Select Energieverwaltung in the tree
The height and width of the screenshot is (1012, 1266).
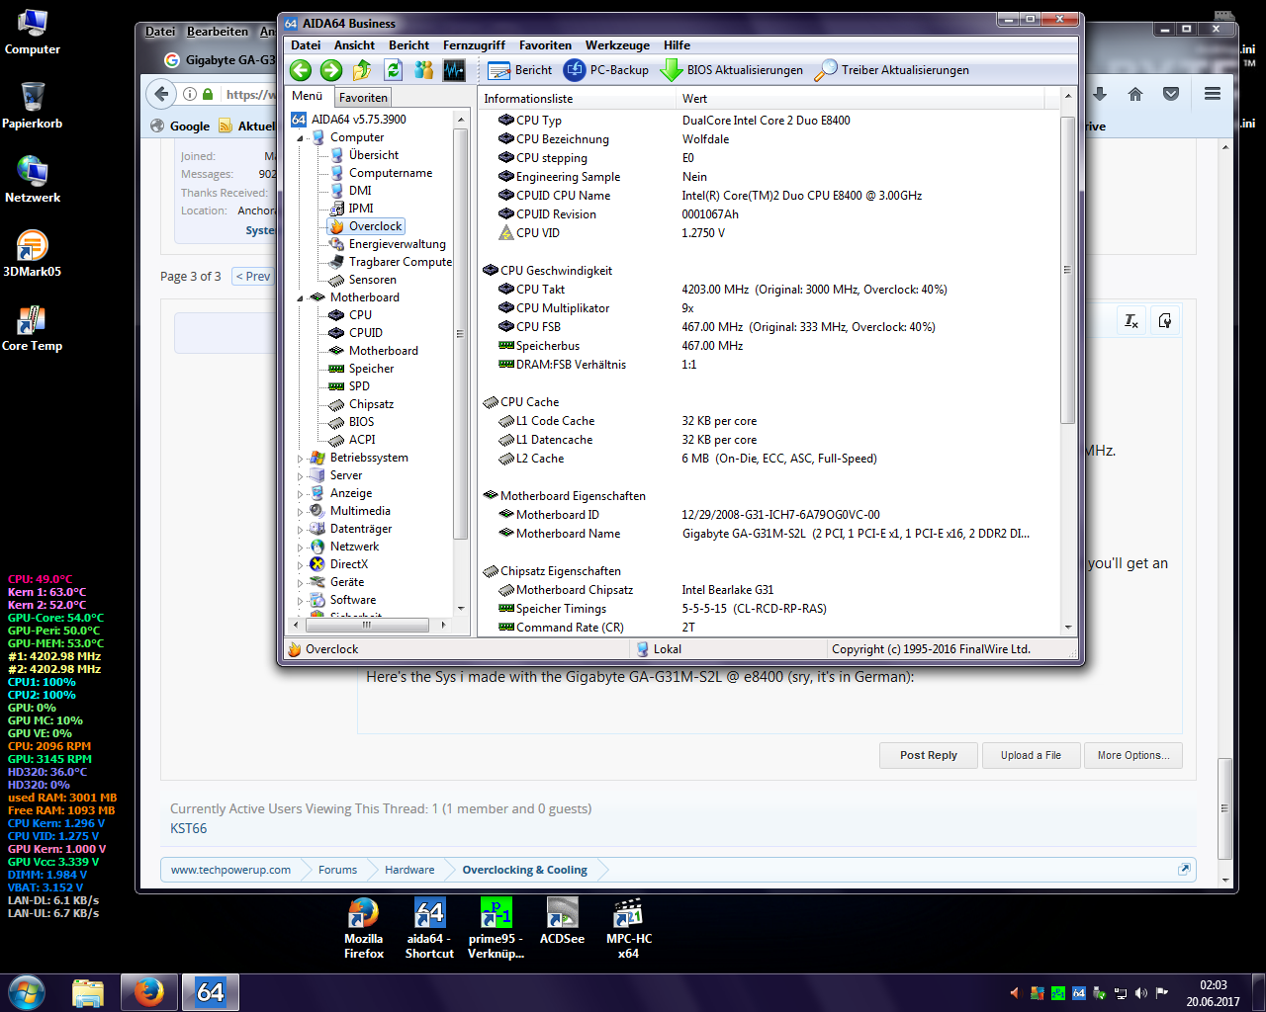[x=397, y=244]
